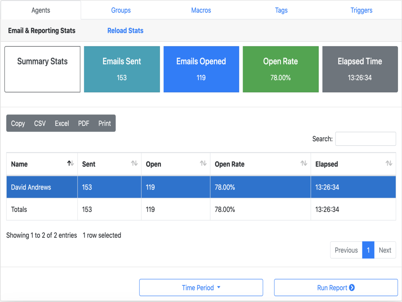
Task: Run the report
Action: coord(336,287)
